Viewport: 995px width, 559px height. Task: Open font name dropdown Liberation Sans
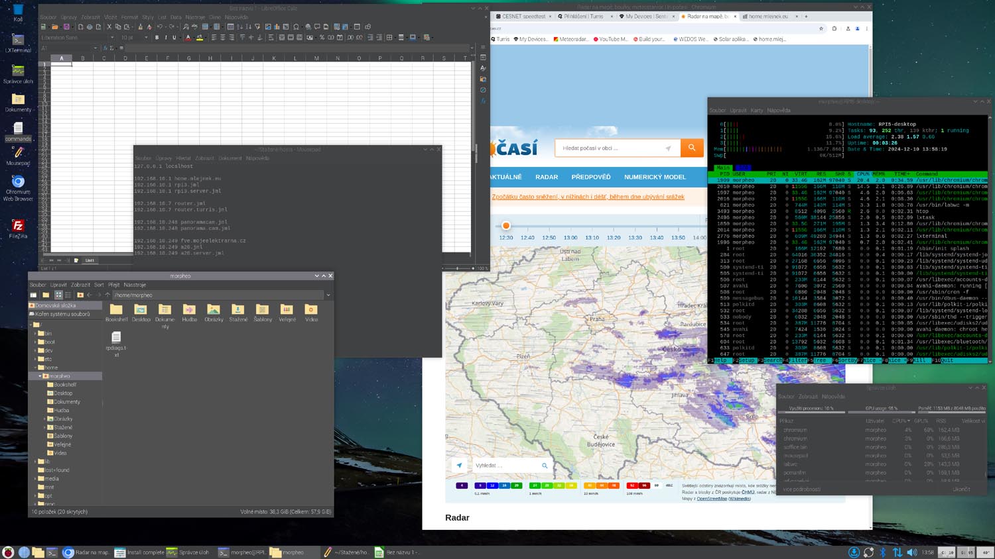(x=113, y=38)
